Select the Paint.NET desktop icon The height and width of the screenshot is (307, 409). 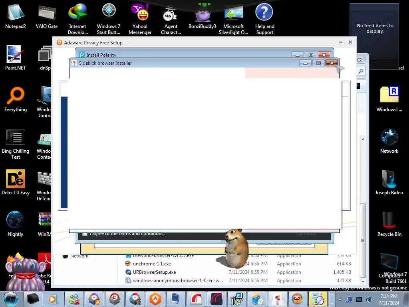16,58
